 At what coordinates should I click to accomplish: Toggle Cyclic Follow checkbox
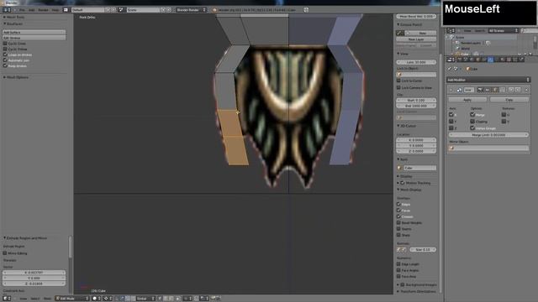[5, 49]
